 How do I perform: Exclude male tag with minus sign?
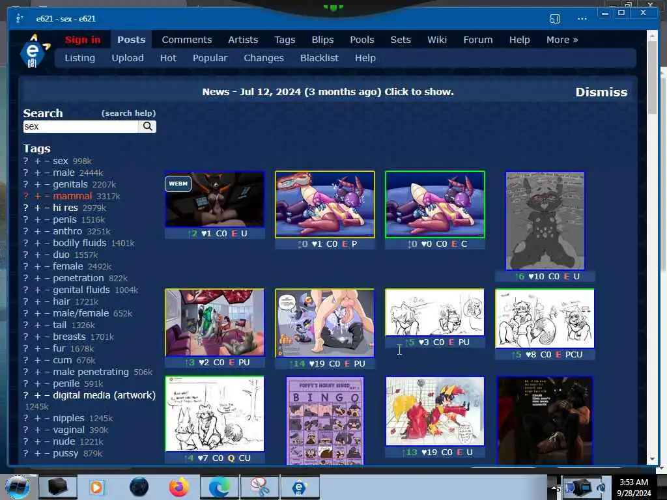(47, 173)
